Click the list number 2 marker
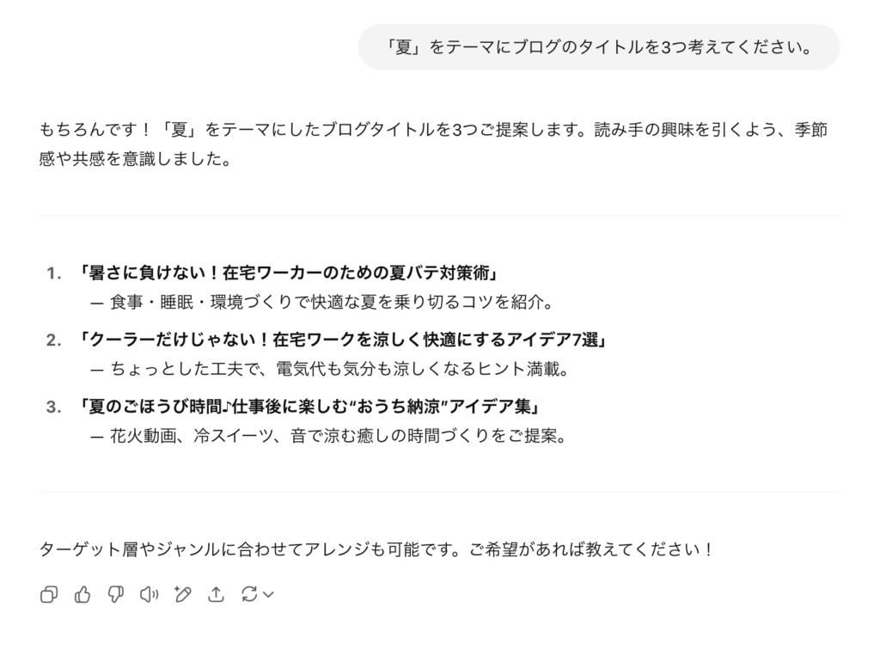The width and height of the screenshot is (880, 656). click(x=54, y=340)
